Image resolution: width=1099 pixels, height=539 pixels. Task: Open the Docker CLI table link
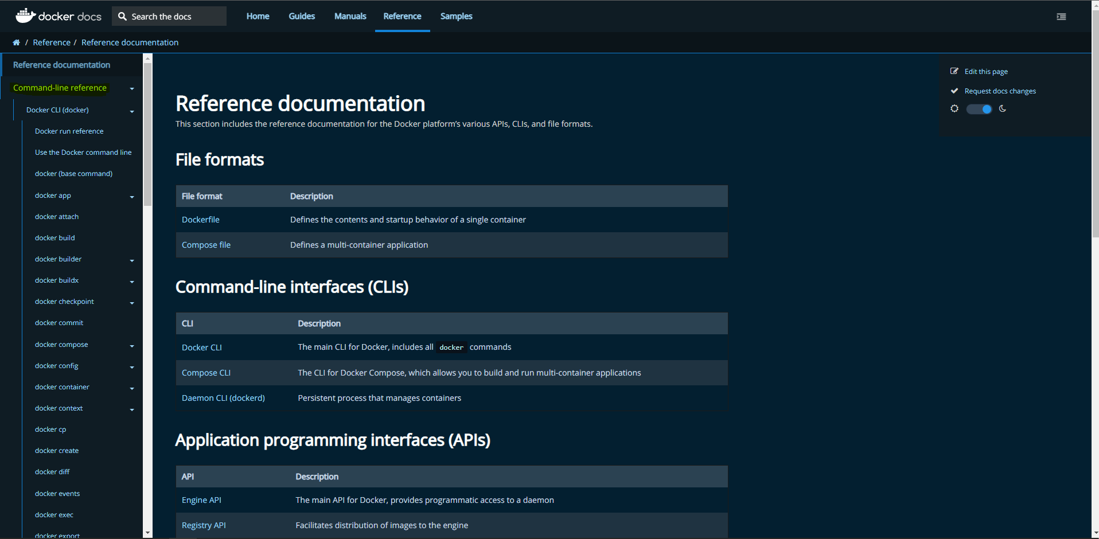click(201, 347)
